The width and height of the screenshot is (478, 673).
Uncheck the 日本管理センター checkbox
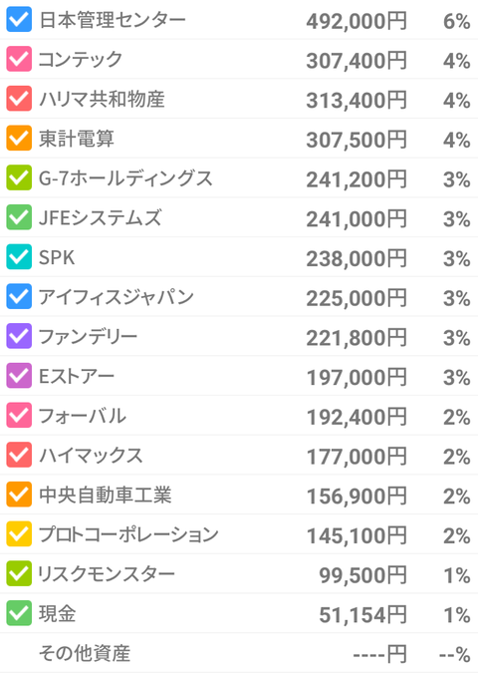point(19,19)
